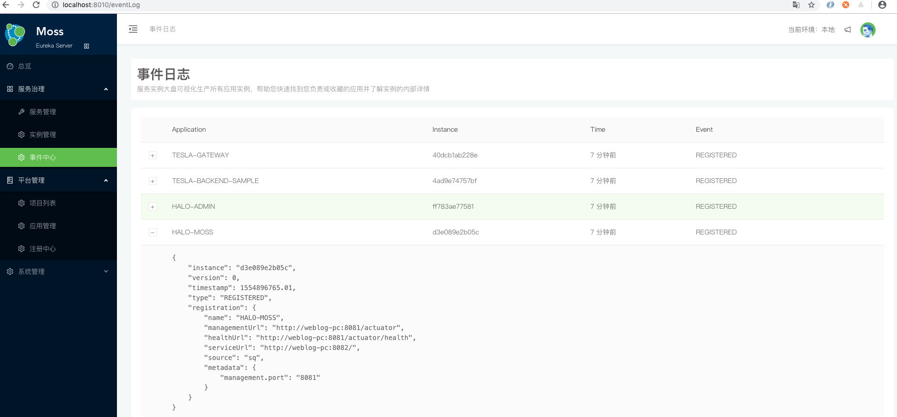Open 注册中心 in the sidebar
This screenshot has height=417, width=897.
[43, 249]
